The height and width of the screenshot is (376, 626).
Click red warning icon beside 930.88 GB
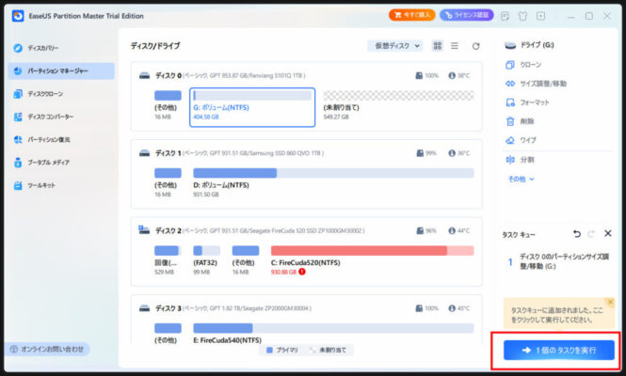[302, 272]
